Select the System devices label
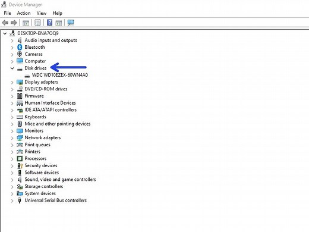This screenshot has width=309, height=232. click(x=40, y=193)
